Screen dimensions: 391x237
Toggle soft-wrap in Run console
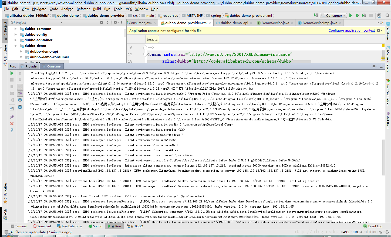tap(20, 87)
